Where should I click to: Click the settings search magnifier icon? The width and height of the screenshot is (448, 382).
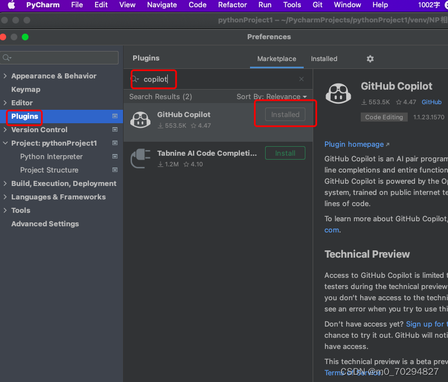tap(7, 58)
